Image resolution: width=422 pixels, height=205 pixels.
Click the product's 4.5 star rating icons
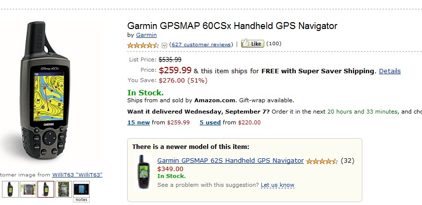[x=143, y=45]
